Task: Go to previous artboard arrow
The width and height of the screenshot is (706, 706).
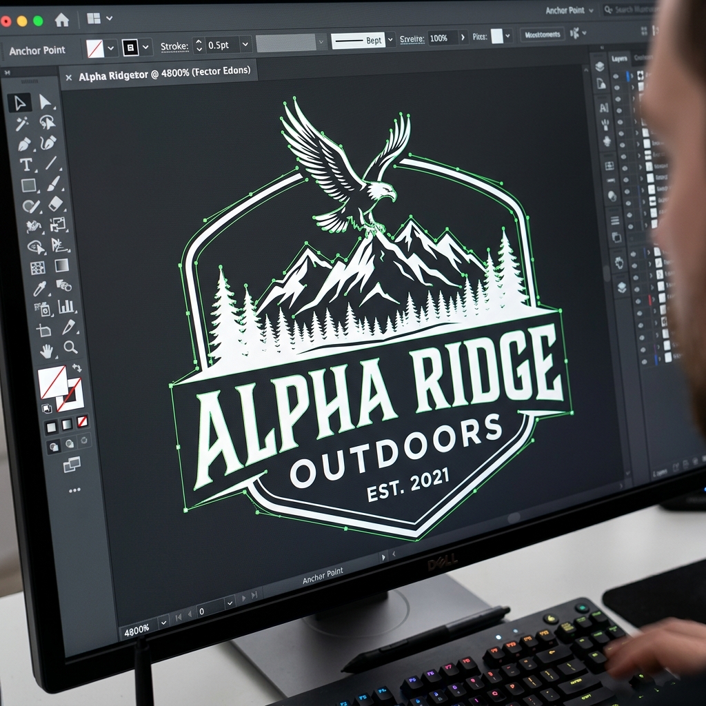Action: click(190, 613)
